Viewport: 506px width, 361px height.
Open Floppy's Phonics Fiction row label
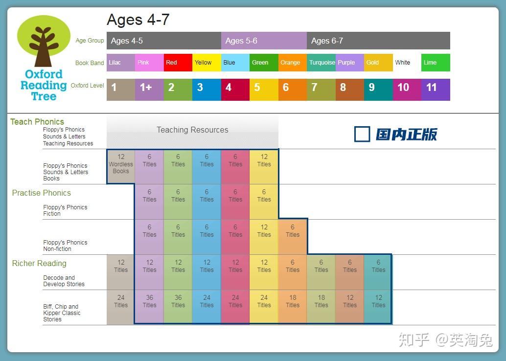[65, 210]
